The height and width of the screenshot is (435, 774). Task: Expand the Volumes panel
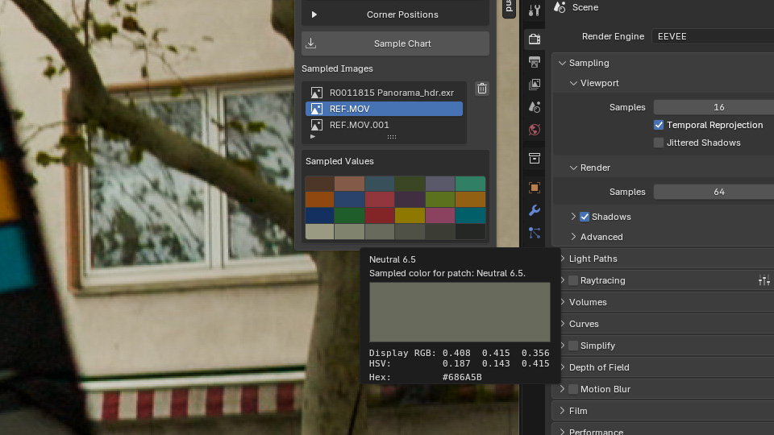point(562,302)
